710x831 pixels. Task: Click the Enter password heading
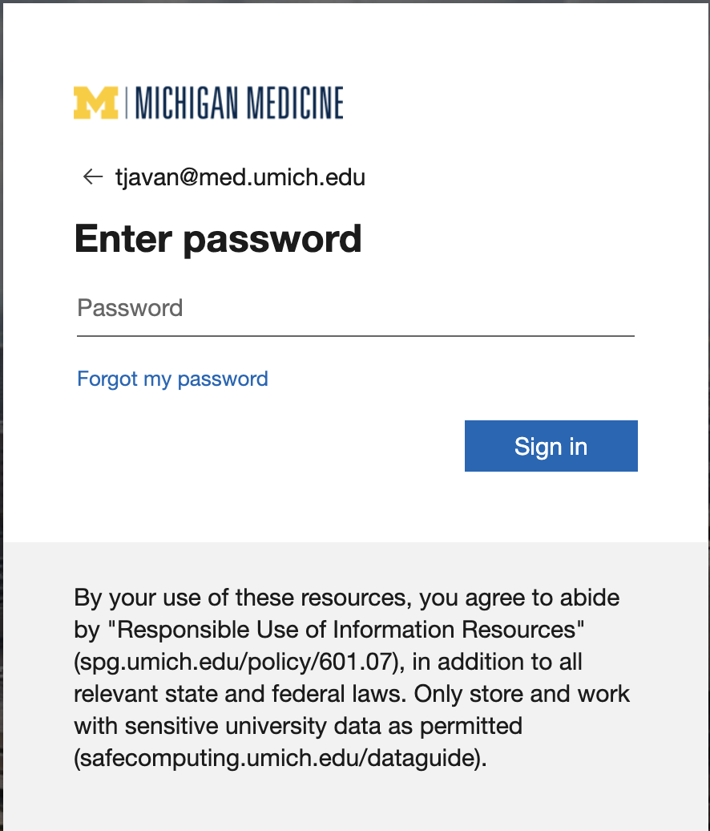pyautogui.click(x=218, y=239)
